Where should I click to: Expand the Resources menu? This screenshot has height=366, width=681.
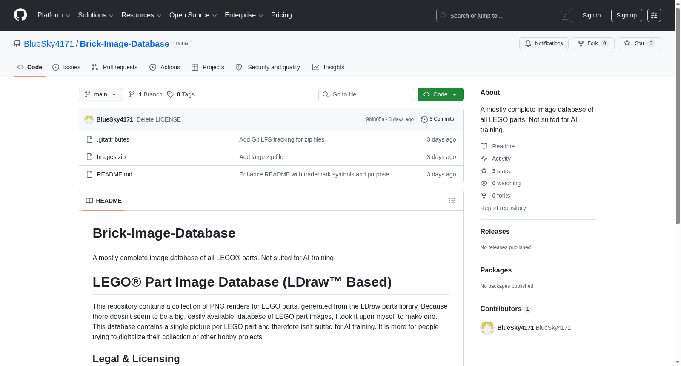point(141,15)
